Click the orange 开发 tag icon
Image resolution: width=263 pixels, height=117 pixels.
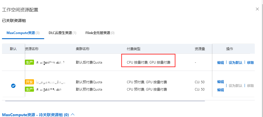pos(29,82)
